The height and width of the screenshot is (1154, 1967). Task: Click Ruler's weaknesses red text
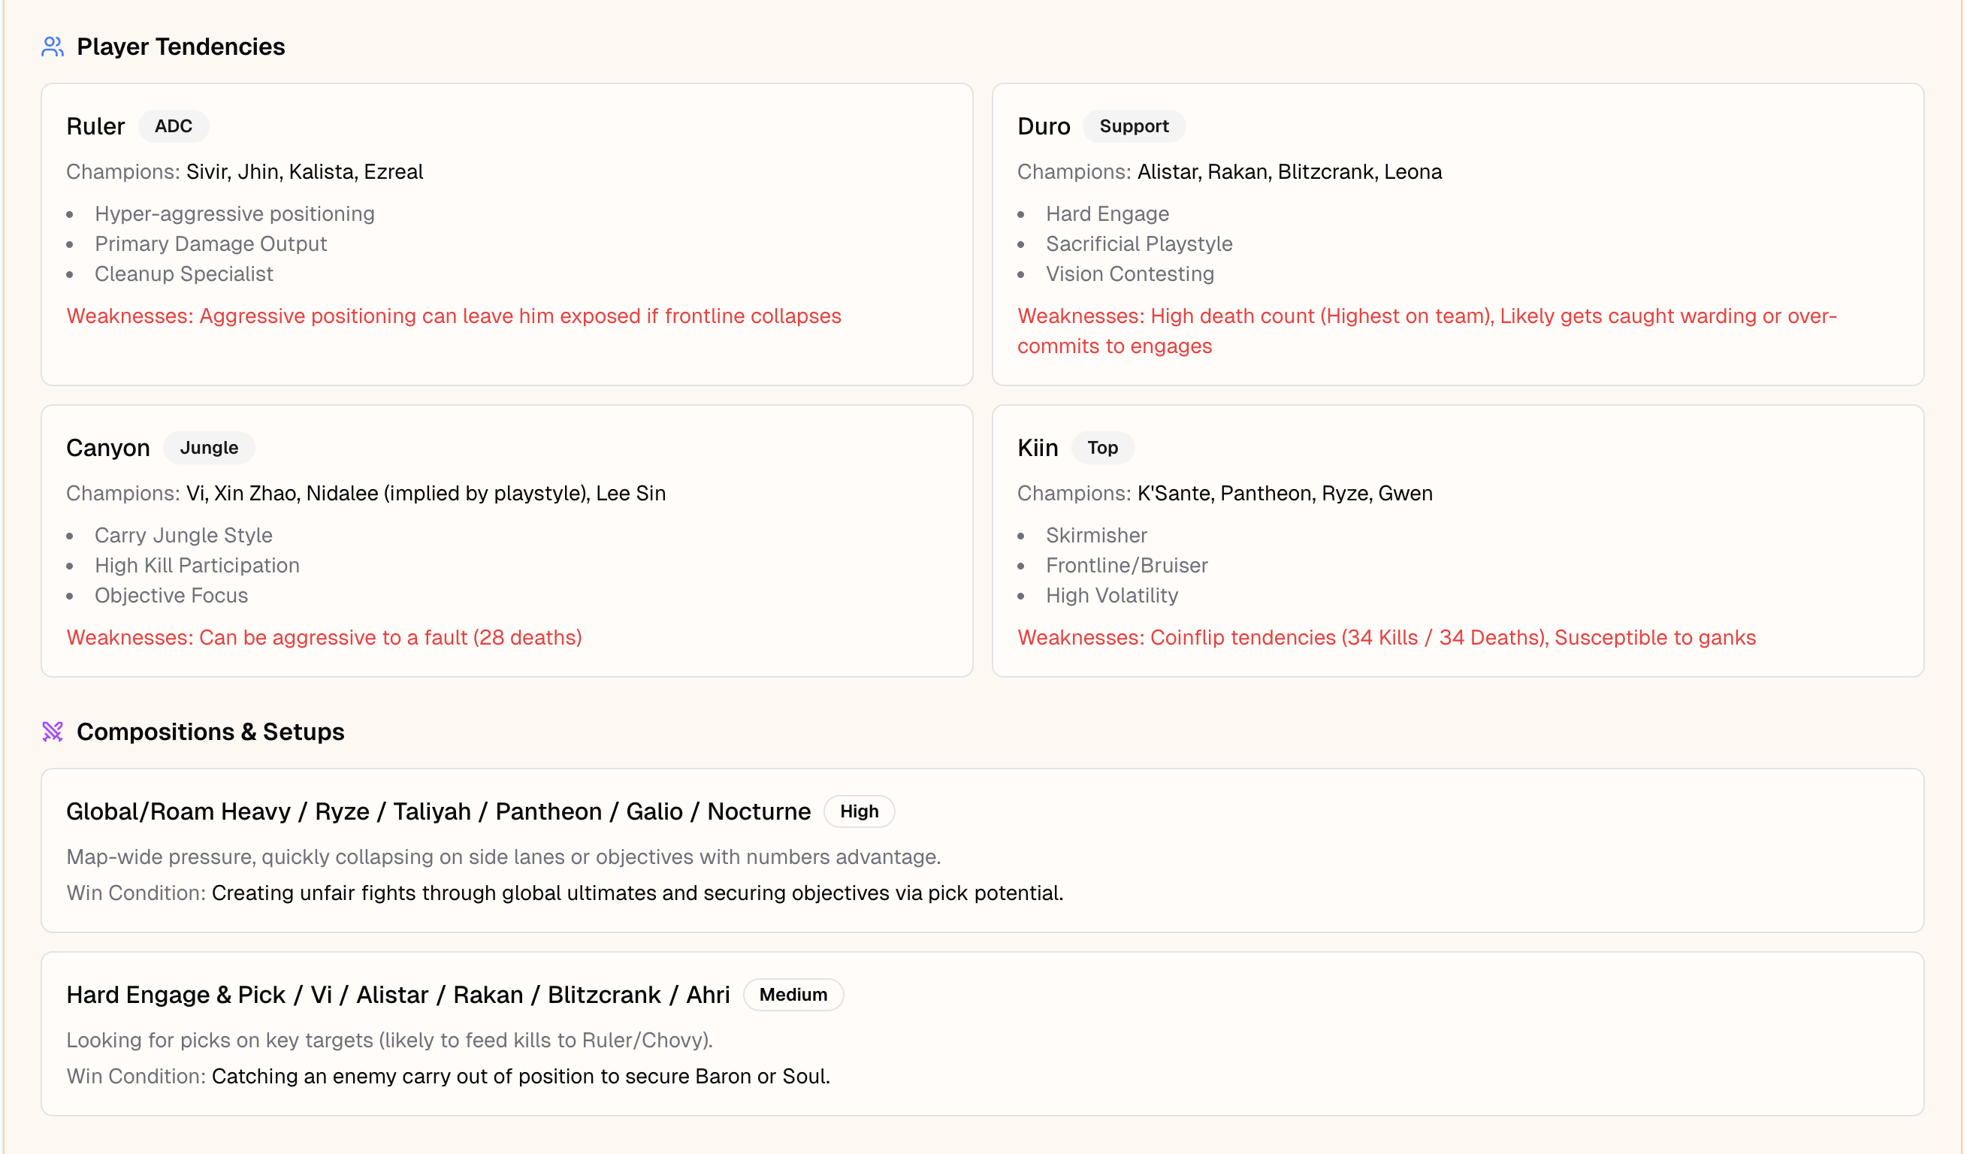coord(454,316)
